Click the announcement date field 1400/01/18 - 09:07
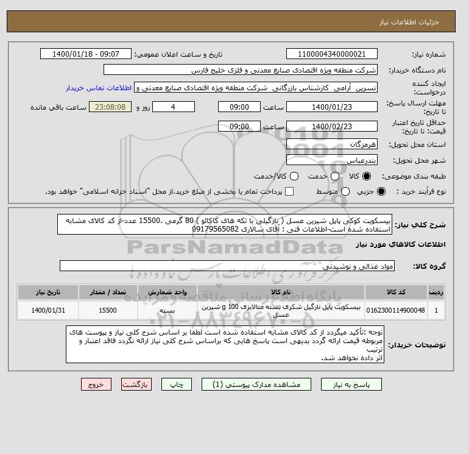The height and width of the screenshot is (454, 469). click(86, 54)
